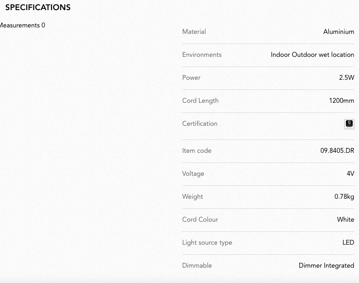The image size is (359, 283).
Task: Select the Cord Length label
Action: point(200,101)
